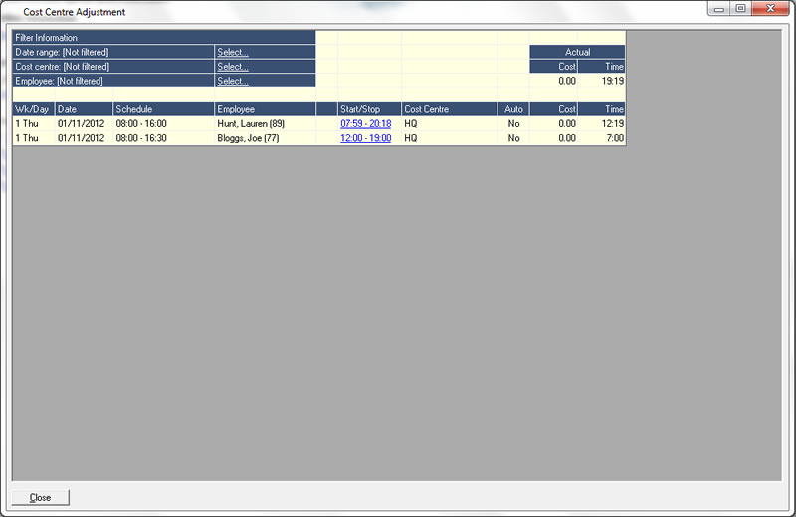Click the 08:00 - 16:30 schedule cell

[x=141, y=138]
